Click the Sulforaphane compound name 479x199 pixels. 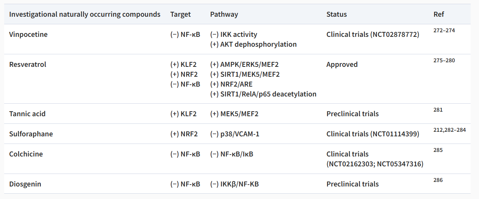31,134
